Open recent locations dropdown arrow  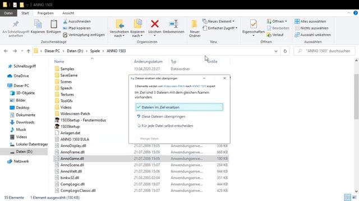pos(22,51)
